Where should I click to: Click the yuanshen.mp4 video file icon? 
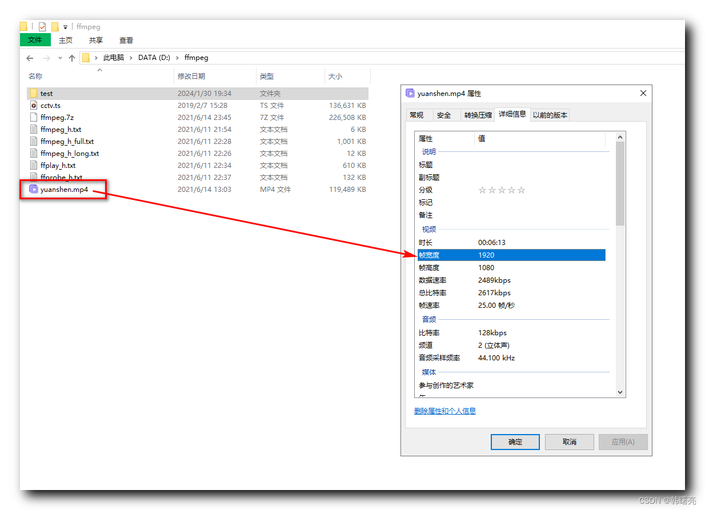tap(34, 189)
